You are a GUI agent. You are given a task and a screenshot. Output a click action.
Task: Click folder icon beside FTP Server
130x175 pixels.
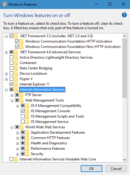pyautogui.click(x=21, y=95)
